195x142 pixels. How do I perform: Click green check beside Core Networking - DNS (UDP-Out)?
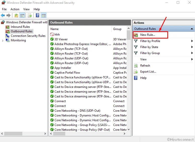pos(52,110)
